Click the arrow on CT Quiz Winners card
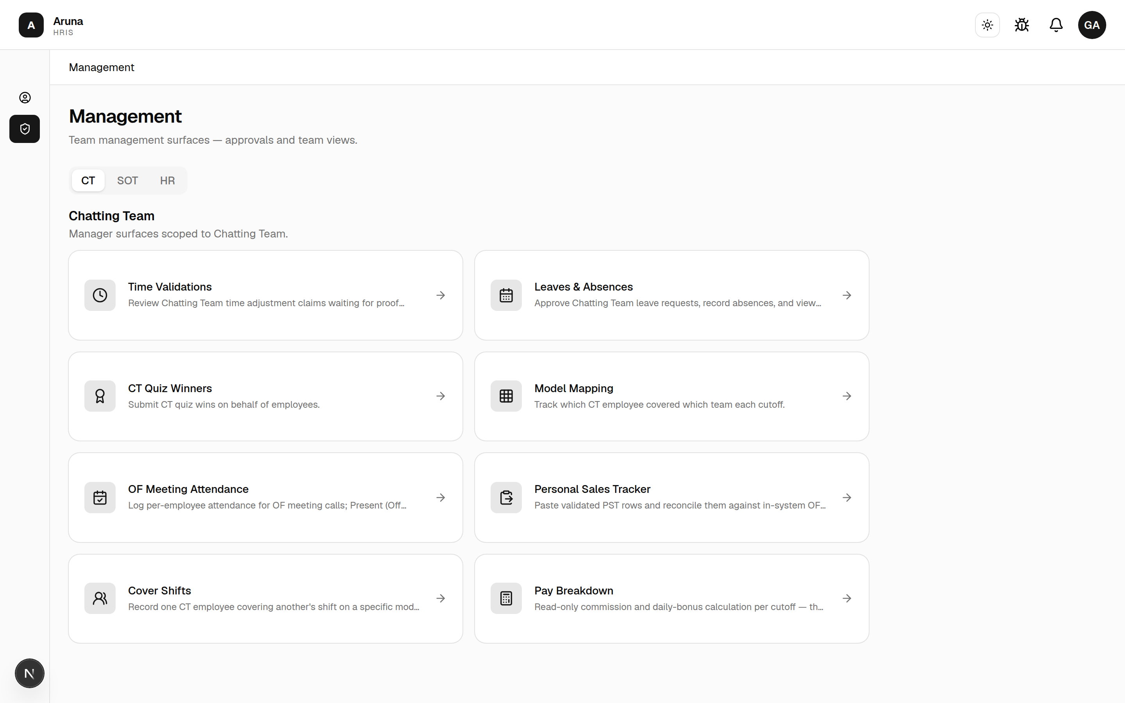This screenshot has height=703, width=1125. click(x=441, y=396)
